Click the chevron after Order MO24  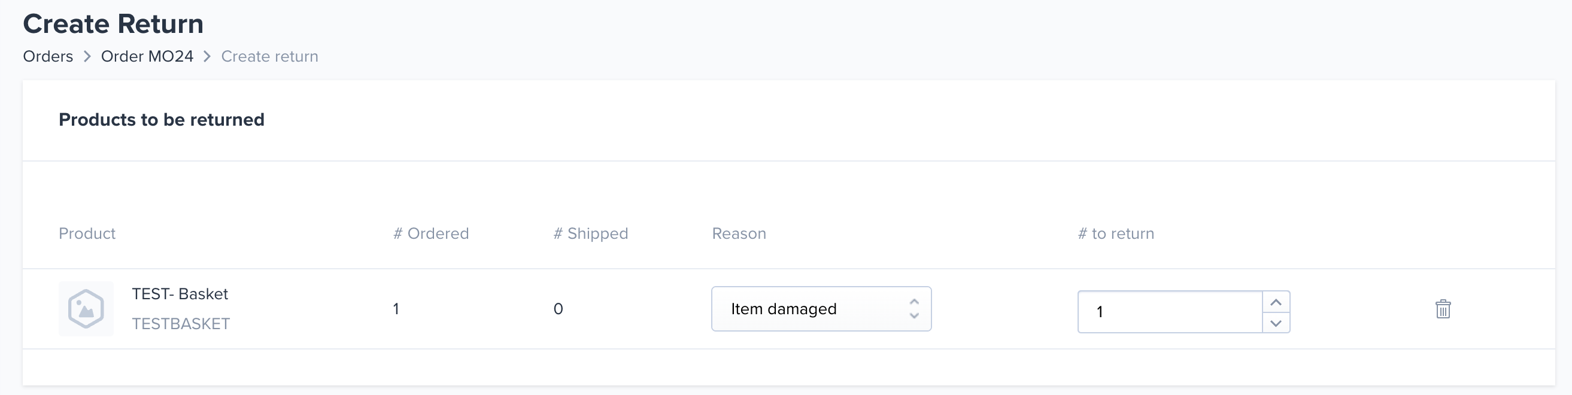pyautogui.click(x=208, y=56)
